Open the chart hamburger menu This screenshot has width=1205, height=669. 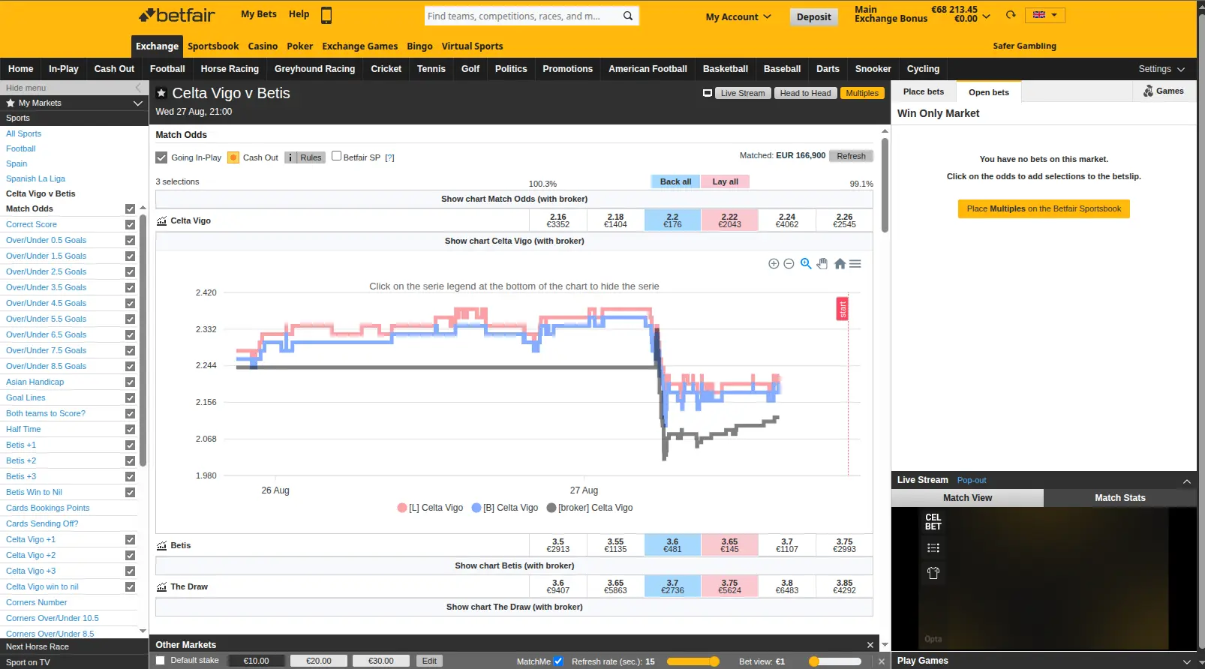(x=855, y=263)
